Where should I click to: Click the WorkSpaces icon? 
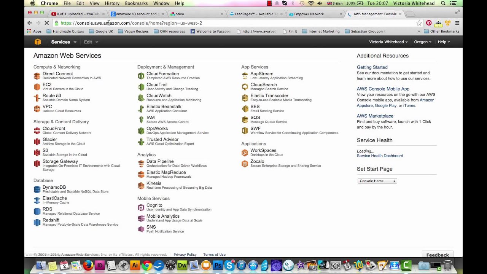click(245, 153)
